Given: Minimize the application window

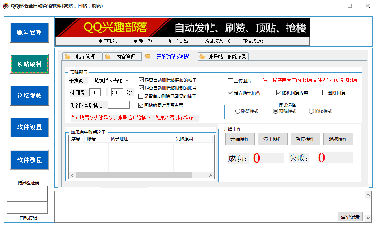Looking at the screenshot, I should (332, 6).
